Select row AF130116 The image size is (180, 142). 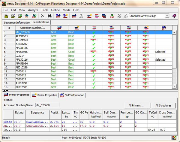[x=88, y=60]
